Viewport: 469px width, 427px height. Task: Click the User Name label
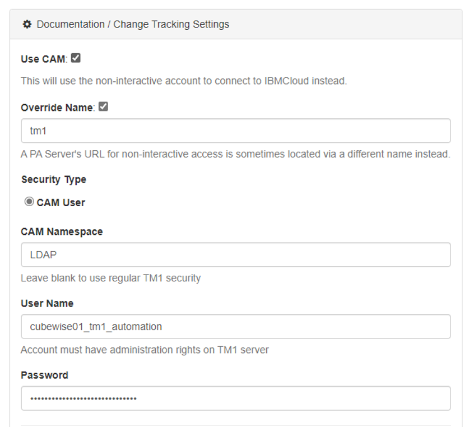point(47,303)
